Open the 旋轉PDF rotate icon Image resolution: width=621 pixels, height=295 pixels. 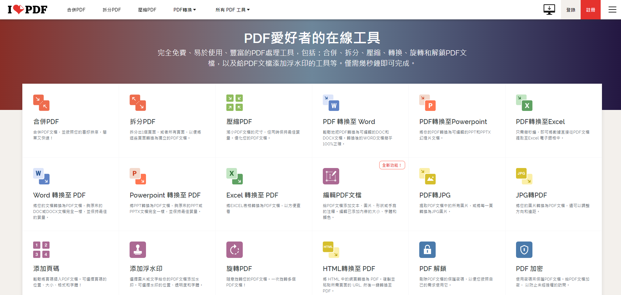click(235, 250)
